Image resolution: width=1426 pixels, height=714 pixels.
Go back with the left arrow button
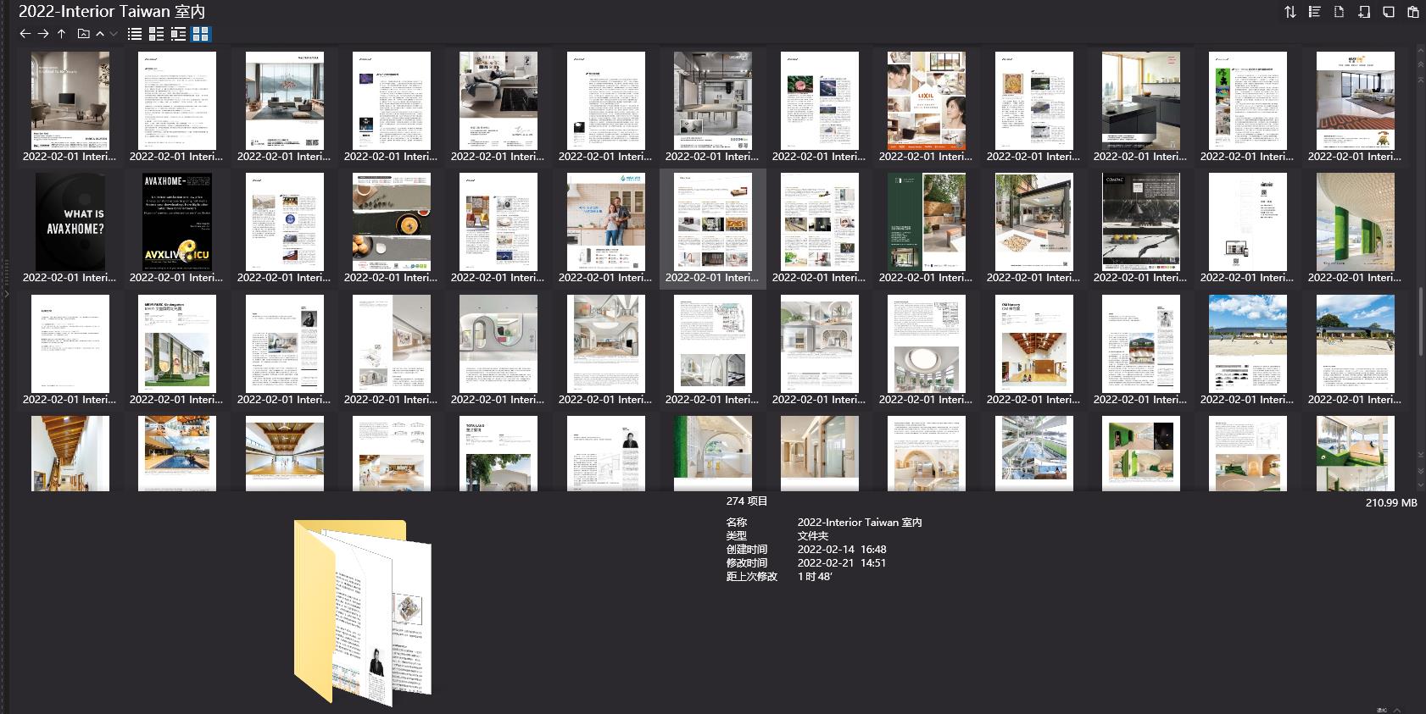pyautogui.click(x=25, y=34)
